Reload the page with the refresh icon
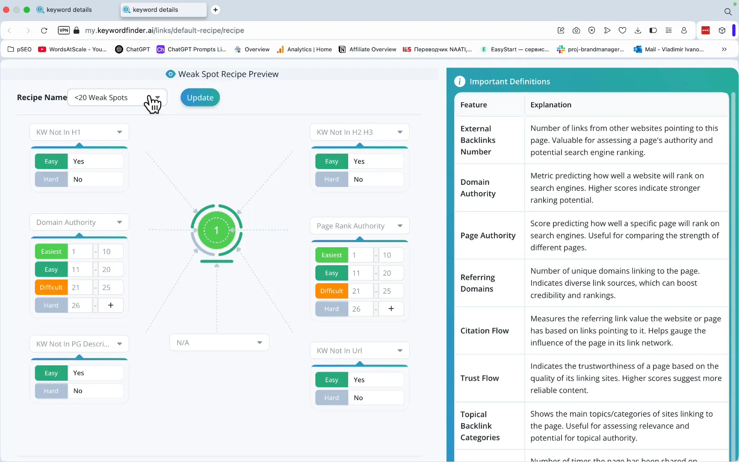The height and width of the screenshot is (462, 739). coord(44,30)
